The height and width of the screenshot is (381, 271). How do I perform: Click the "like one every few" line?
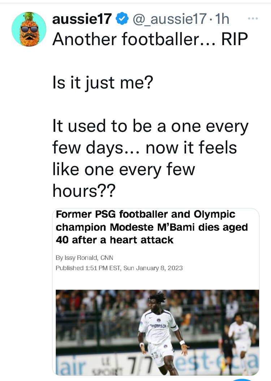point(124,170)
